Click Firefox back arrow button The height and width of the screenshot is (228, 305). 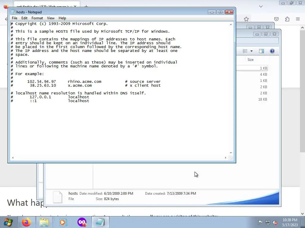pos(6,19)
